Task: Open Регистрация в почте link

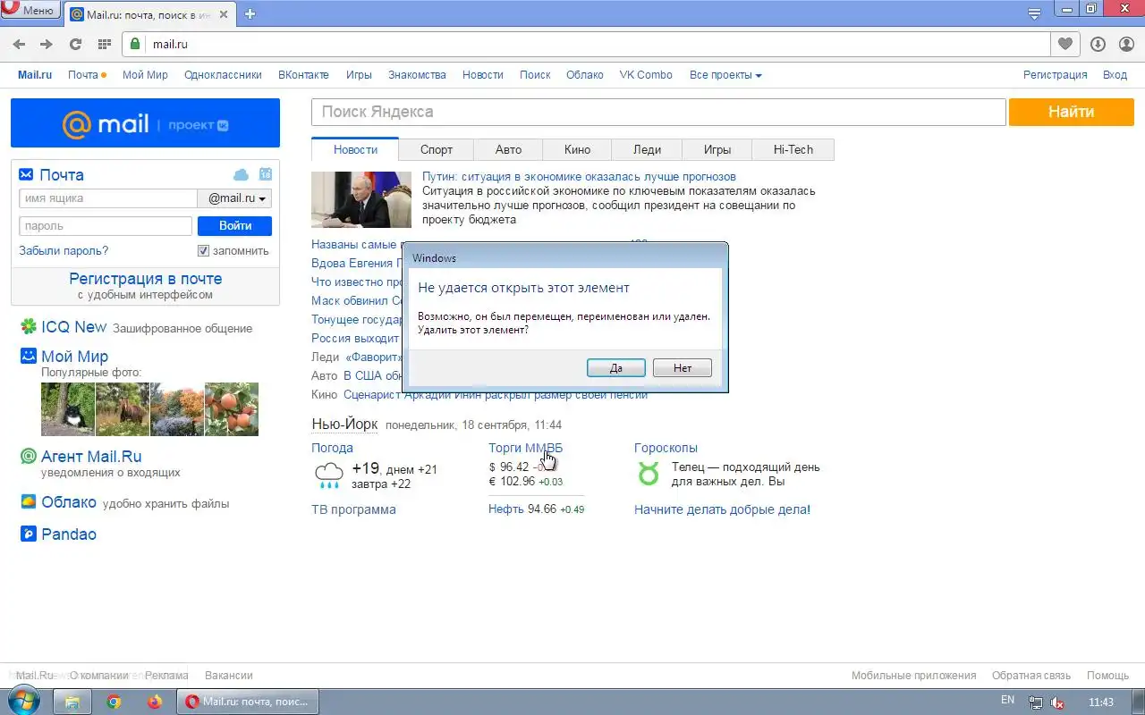Action: [145, 279]
